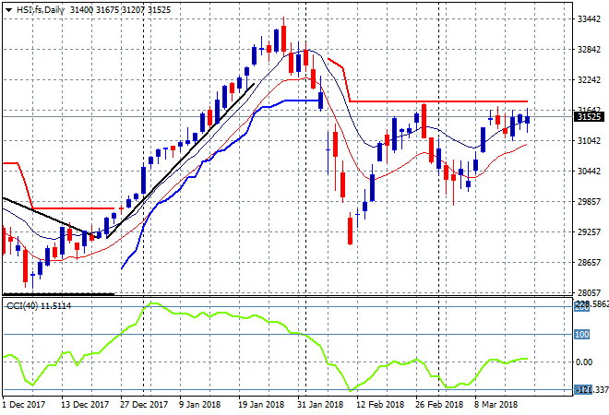Click the 27 Dec 2017 date label
The height and width of the screenshot is (415, 609).
(144, 405)
